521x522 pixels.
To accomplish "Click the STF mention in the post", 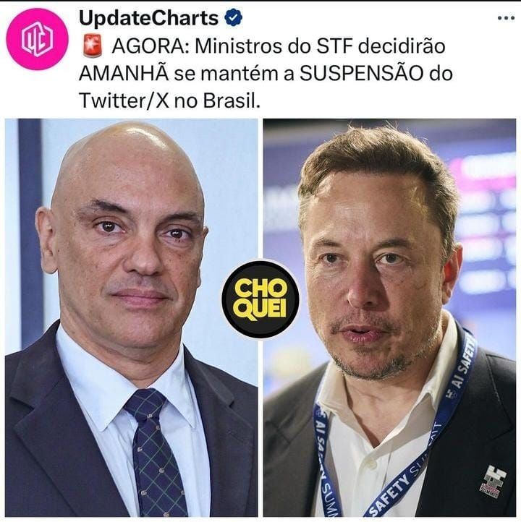I will point(334,46).
